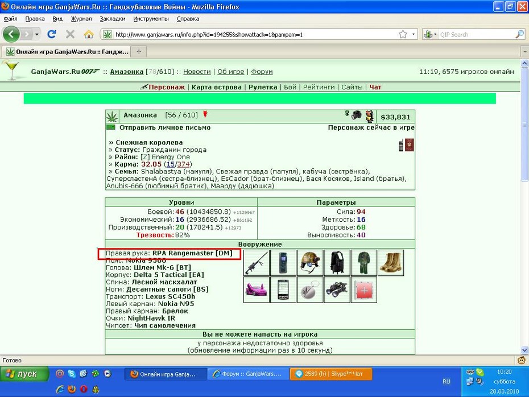Open the Windows пуск start button
Viewport: 529px width, 397px height.
point(24,374)
